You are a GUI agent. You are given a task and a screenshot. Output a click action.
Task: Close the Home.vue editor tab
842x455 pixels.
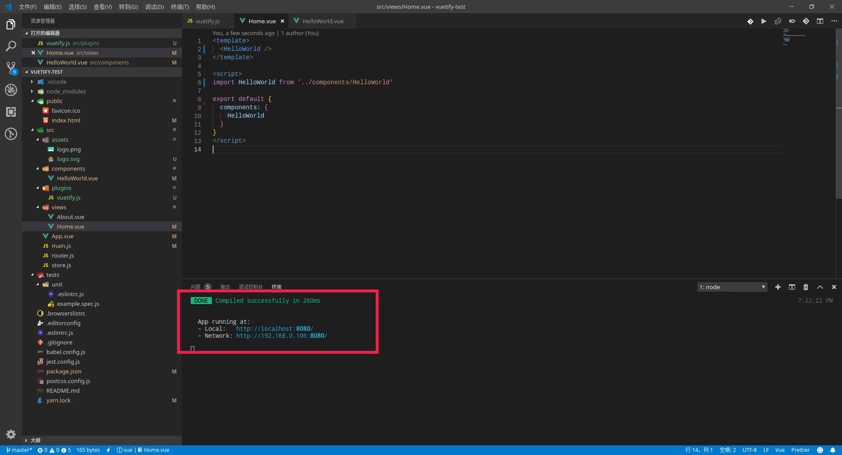pos(282,21)
